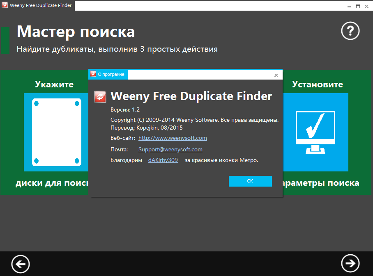This screenshot has width=373, height=276.
Task: Click the Версия: 1.2 text
Action: [125, 110]
